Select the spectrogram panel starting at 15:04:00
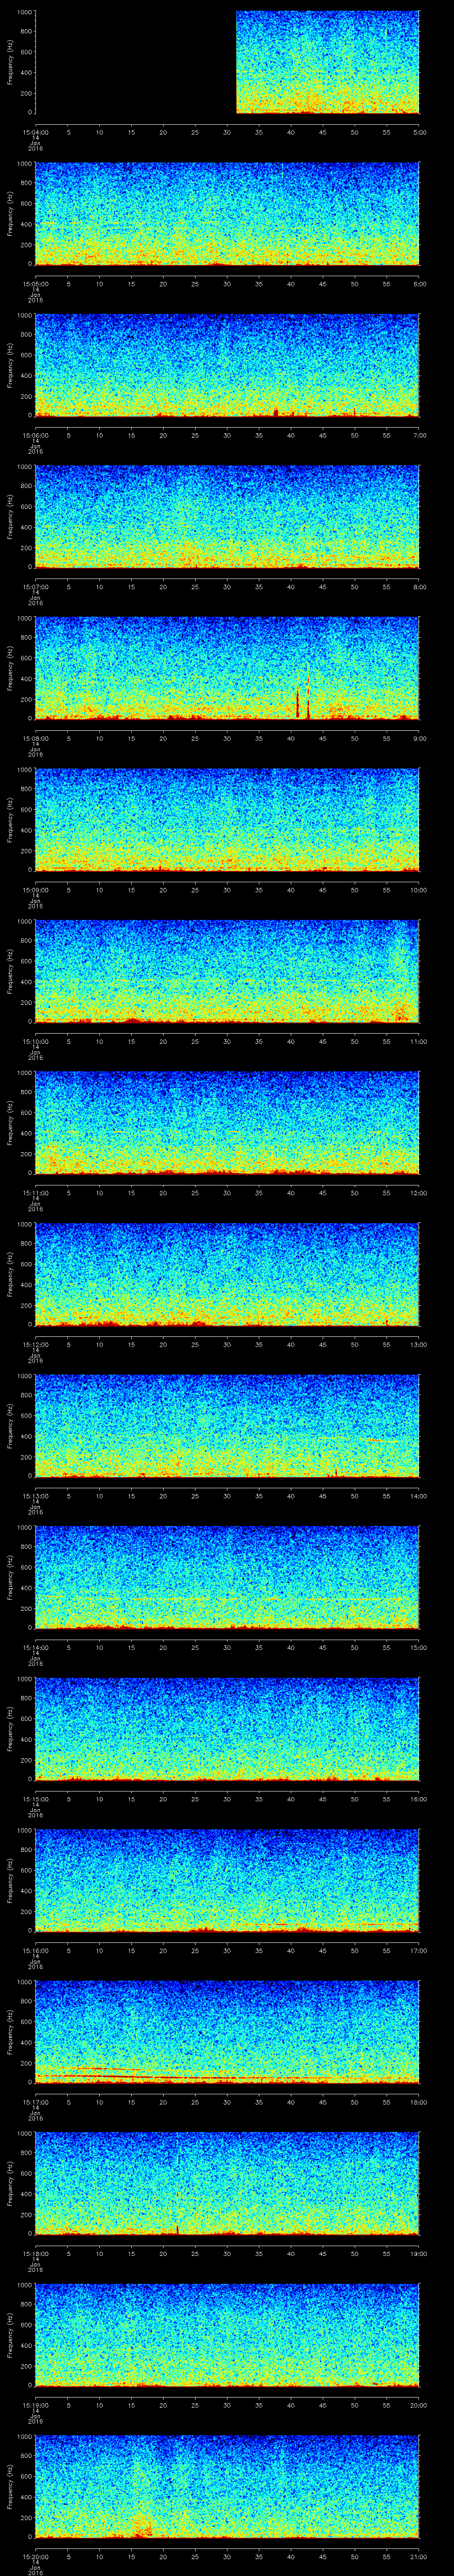The image size is (454, 2576). point(227,62)
